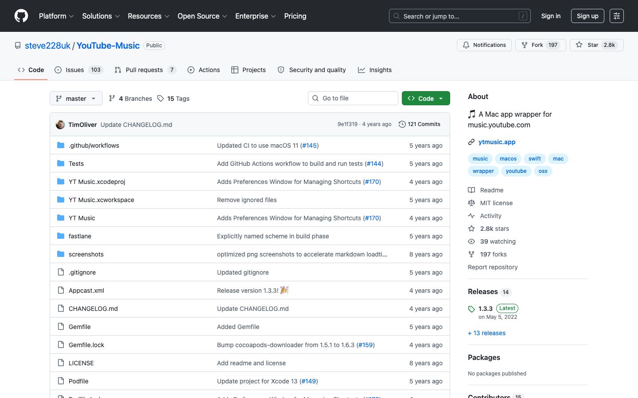Image resolution: width=638 pixels, height=398 pixels.
Task: Open pull request #145 link
Action: tap(309, 145)
